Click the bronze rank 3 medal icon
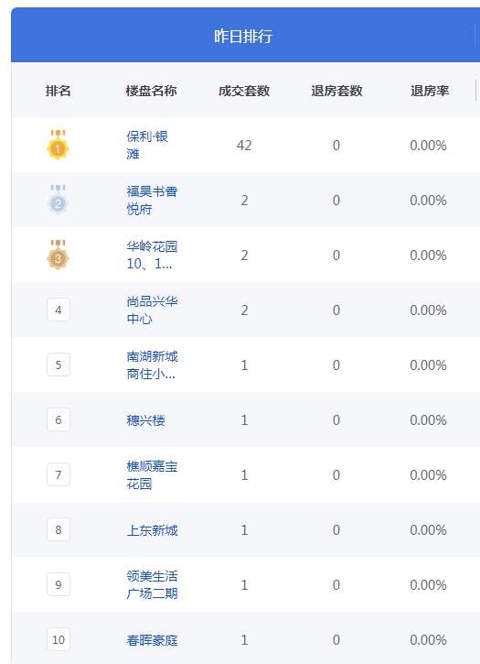The height and width of the screenshot is (664, 480). (58, 255)
